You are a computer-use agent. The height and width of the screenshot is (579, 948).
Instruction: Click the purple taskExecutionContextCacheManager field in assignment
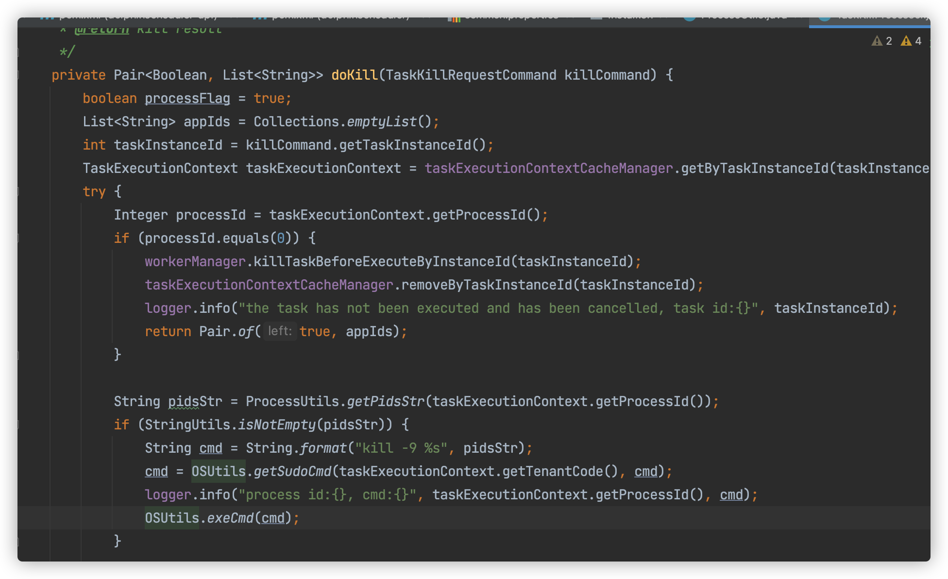tap(549, 168)
